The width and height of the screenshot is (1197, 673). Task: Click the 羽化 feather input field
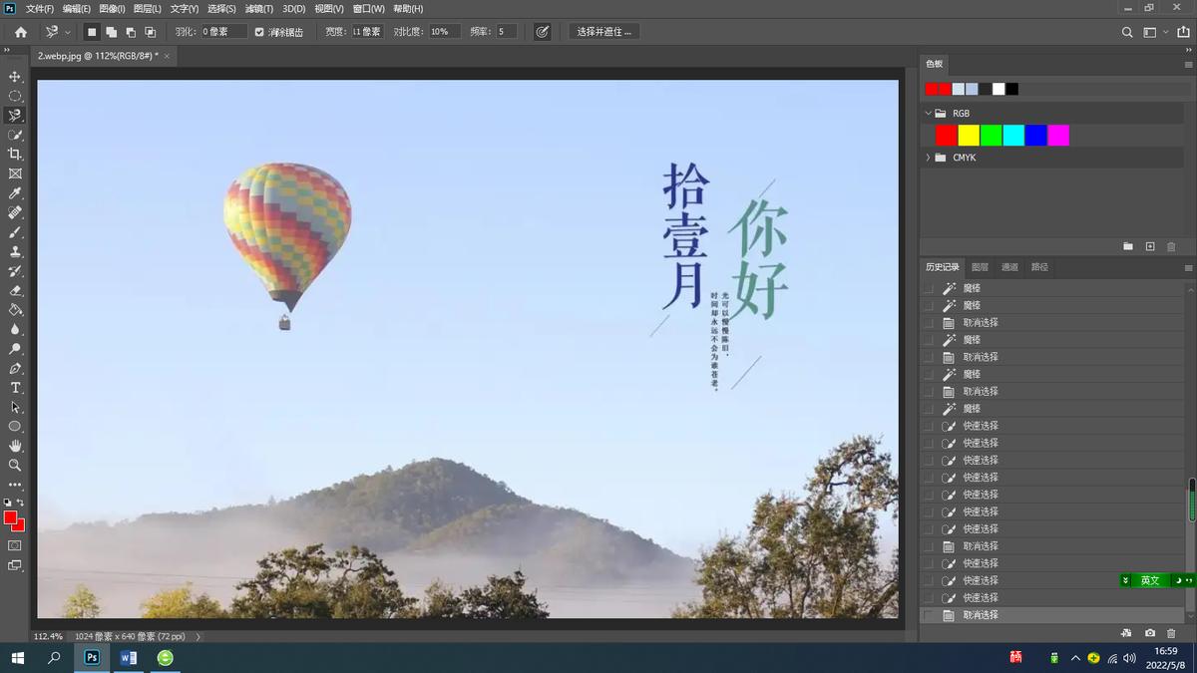click(223, 32)
